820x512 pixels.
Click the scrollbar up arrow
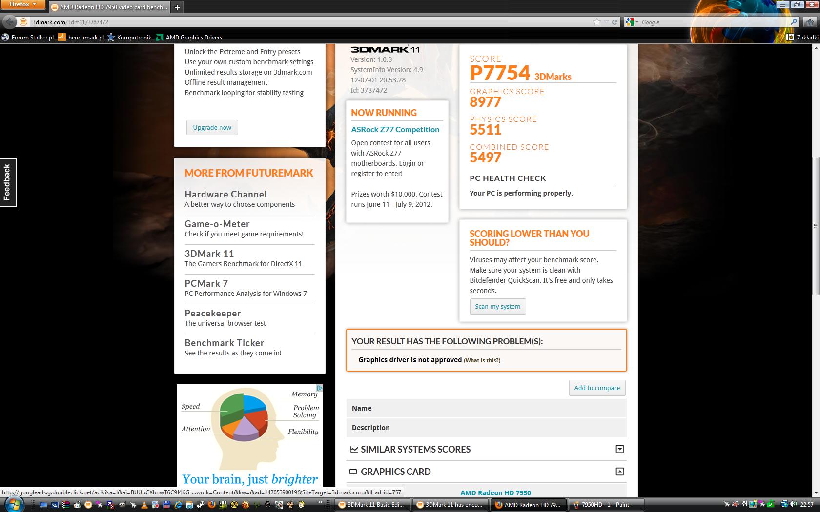[816, 48]
